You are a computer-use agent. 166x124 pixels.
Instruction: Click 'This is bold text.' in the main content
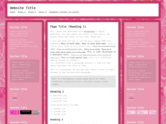(x=70, y=43)
